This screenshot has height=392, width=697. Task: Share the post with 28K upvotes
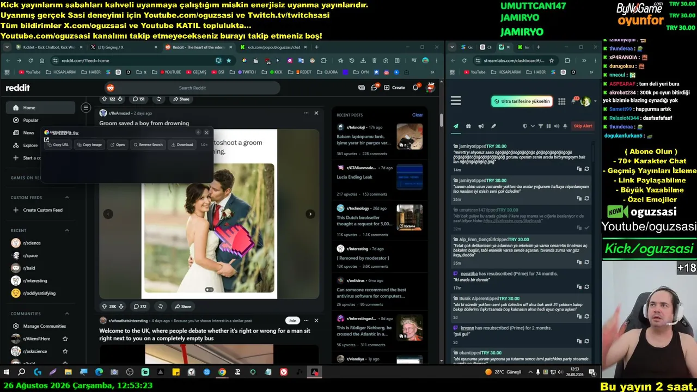coord(182,307)
